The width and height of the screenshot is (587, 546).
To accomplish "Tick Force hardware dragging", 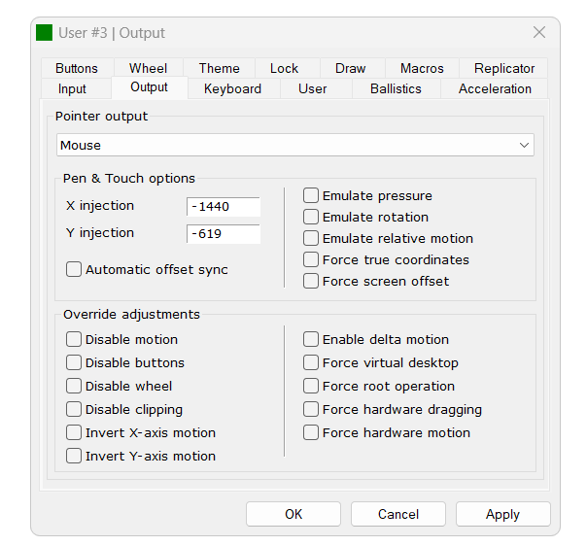I will pyautogui.click(x=311, y=410).
